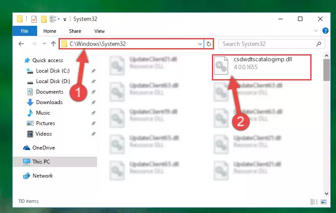The image size is (336, 213).
Task: Click the vertical scrollbar thumb
Action: pos(326,70)
